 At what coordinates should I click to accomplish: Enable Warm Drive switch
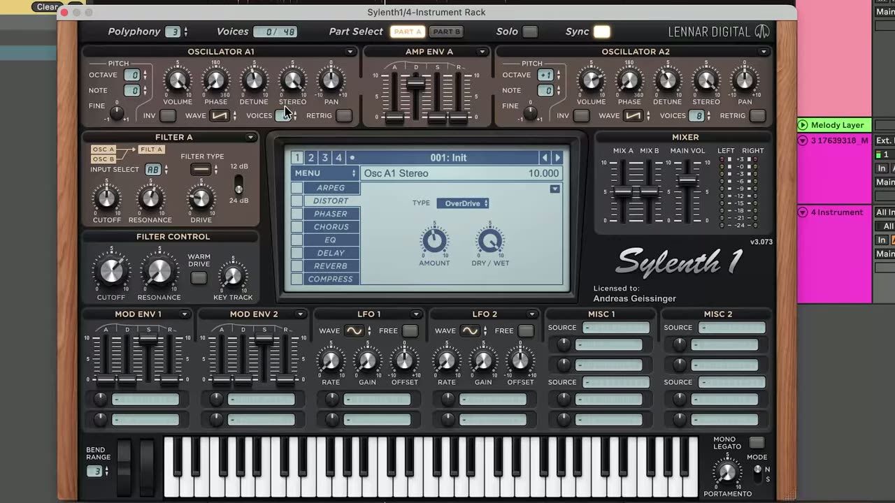(199, 277)
